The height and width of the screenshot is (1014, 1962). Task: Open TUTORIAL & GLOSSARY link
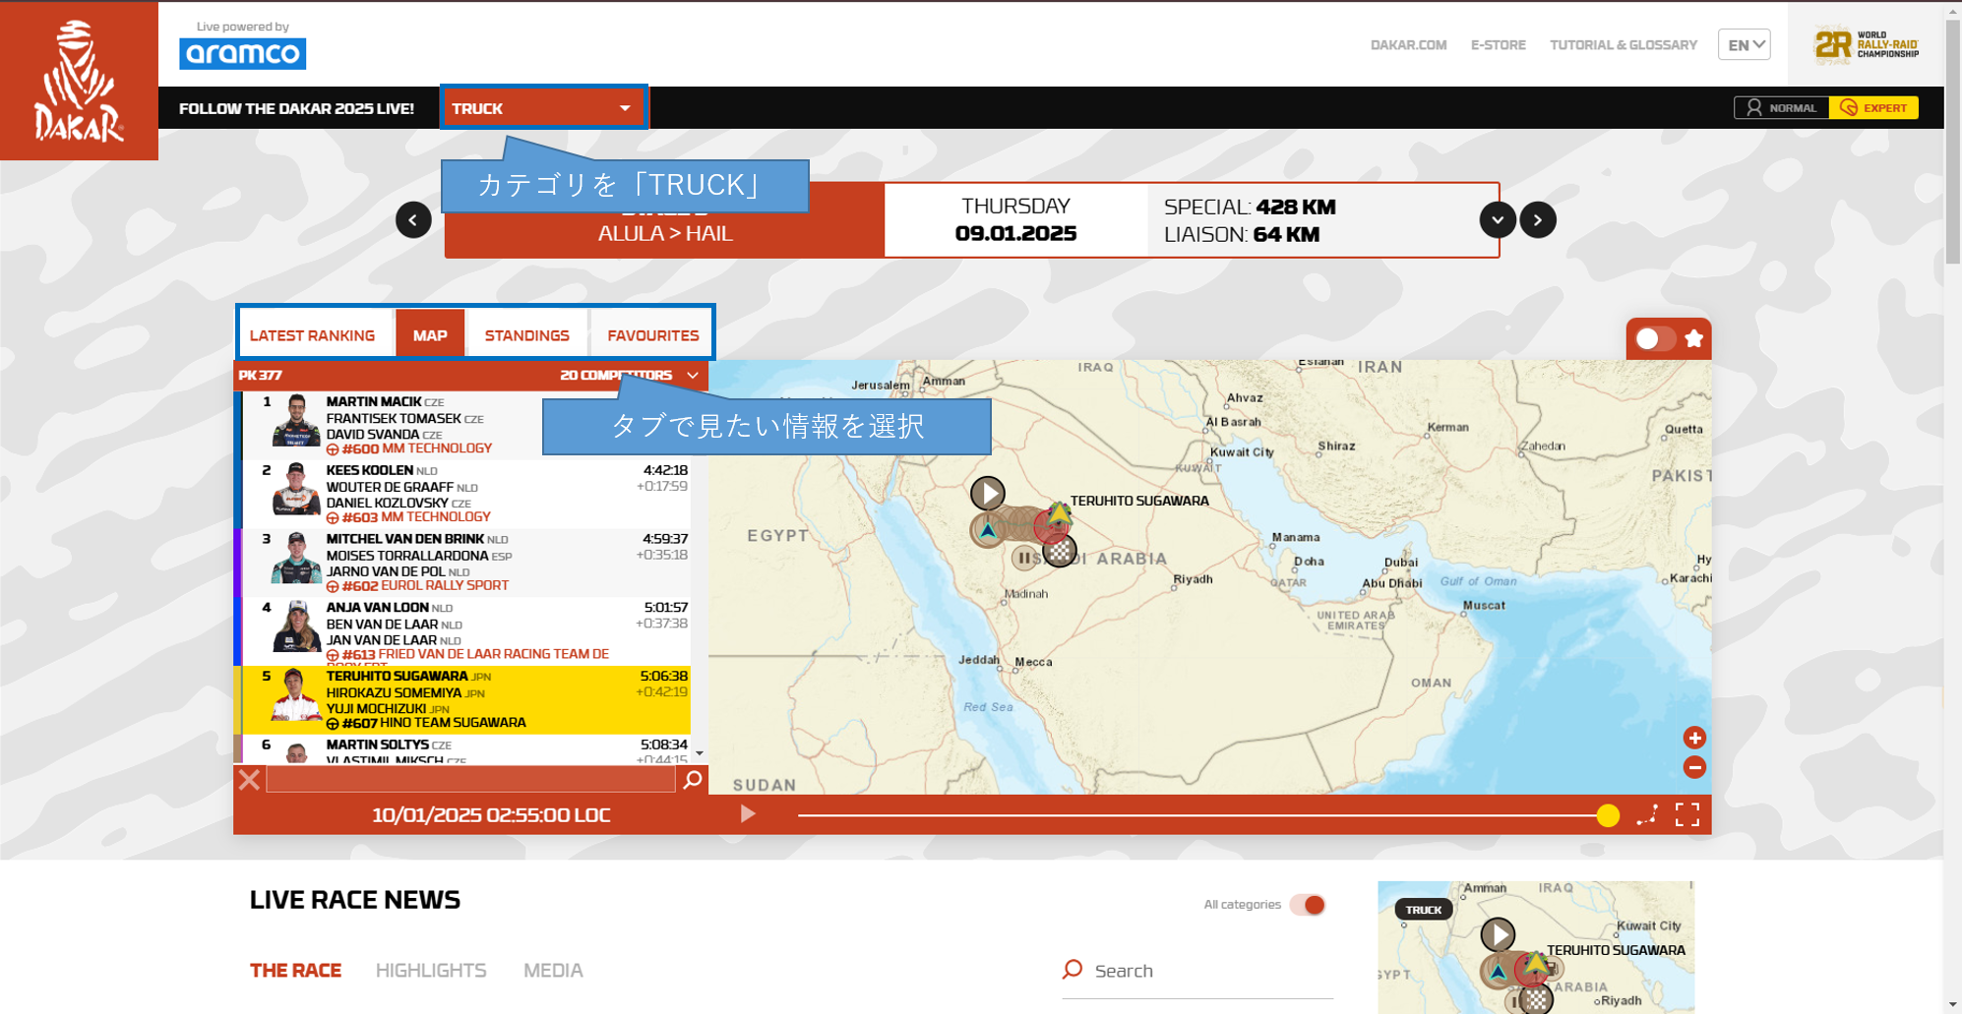pyautogui.click(x=1624, y=45)
